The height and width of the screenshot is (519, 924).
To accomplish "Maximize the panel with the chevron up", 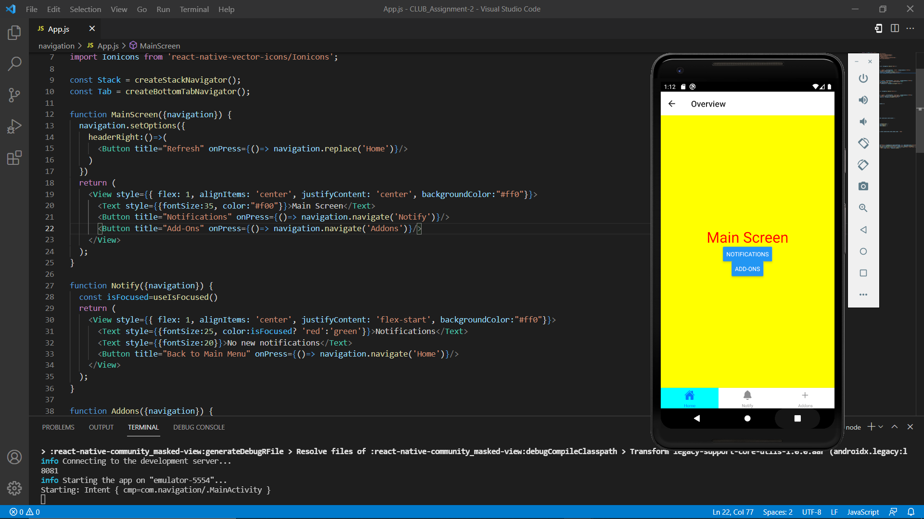I will (895, 426).
